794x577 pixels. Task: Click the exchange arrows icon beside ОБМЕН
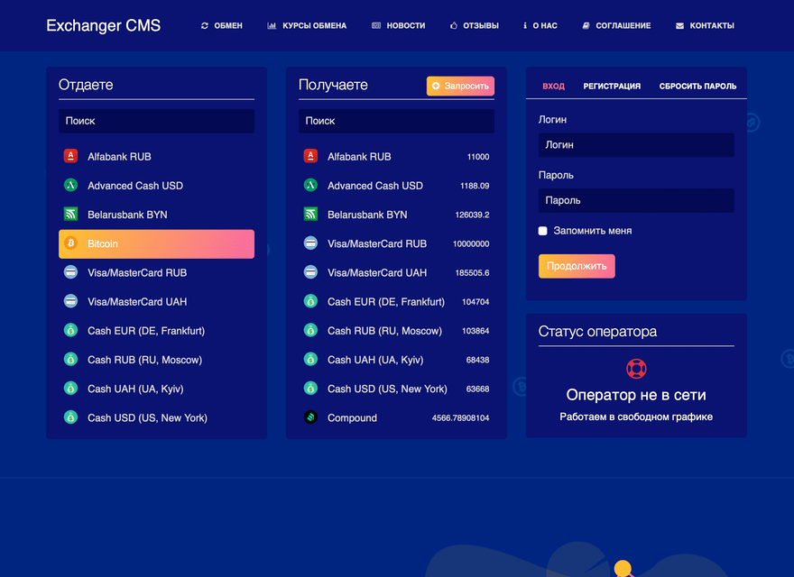tap(204, 25)
